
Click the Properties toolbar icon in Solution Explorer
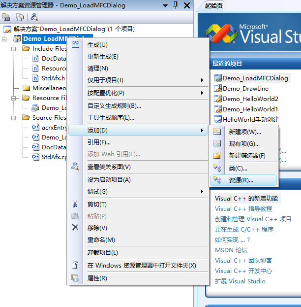[6, 17]
